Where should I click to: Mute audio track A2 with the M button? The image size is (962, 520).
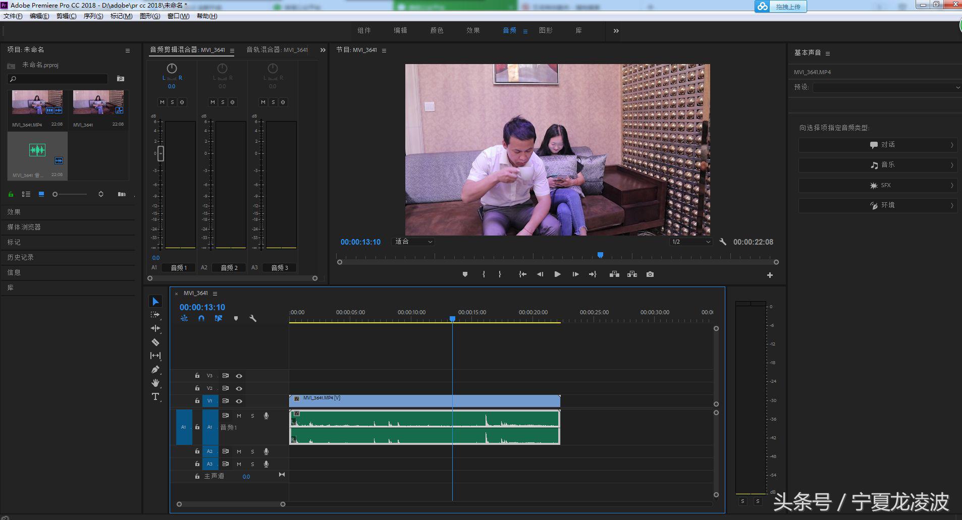click(x=239, y=451)
